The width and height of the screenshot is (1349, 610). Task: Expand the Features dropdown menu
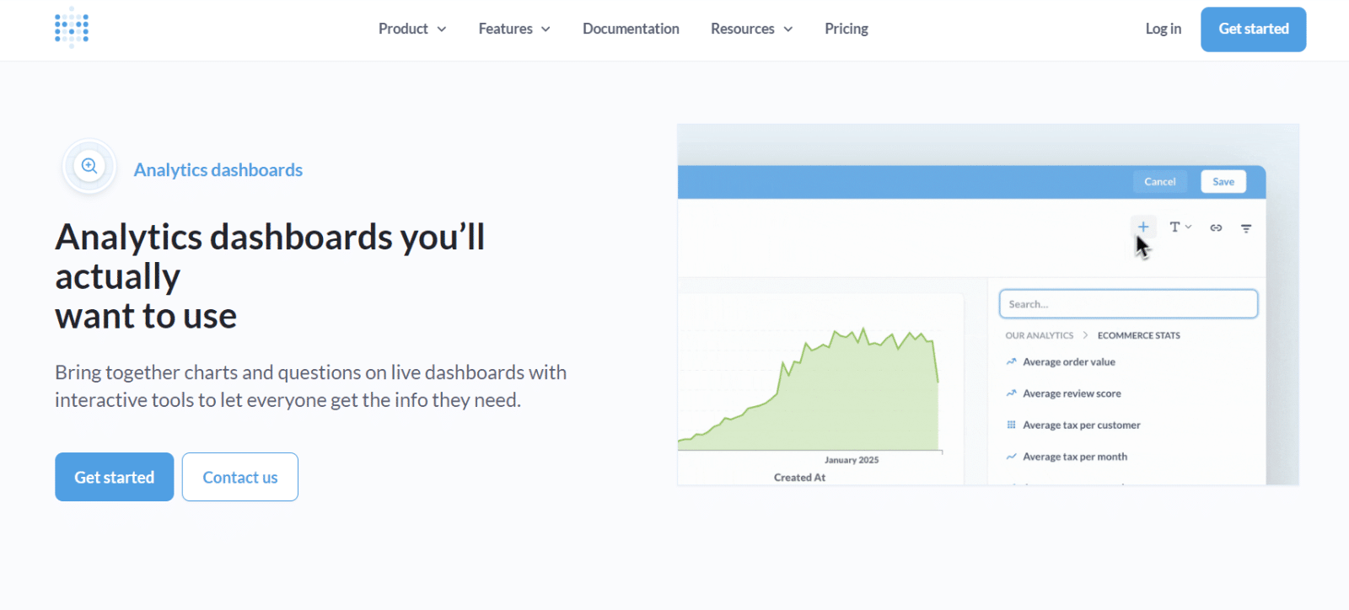point(514,29)
